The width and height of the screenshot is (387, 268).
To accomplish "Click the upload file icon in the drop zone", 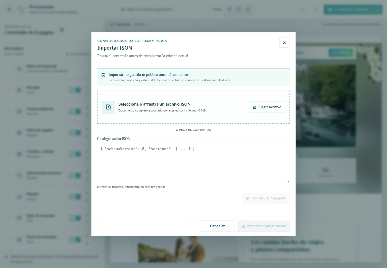I will coord(108,107).
